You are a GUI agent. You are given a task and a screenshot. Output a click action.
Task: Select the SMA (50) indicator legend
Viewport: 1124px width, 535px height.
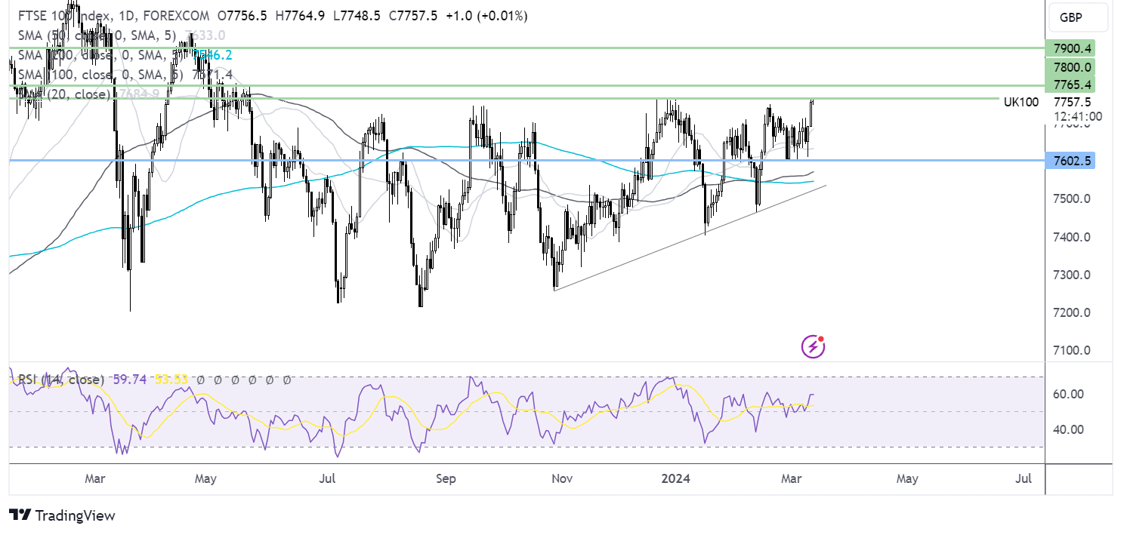[97, 35]
